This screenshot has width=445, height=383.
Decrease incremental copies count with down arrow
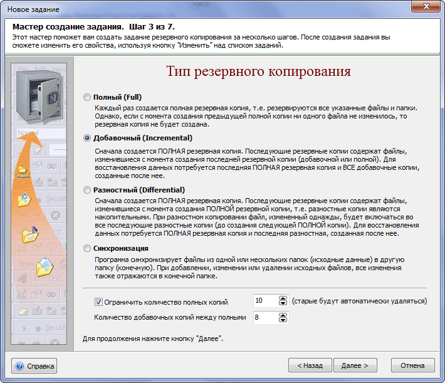coord(283,320)
